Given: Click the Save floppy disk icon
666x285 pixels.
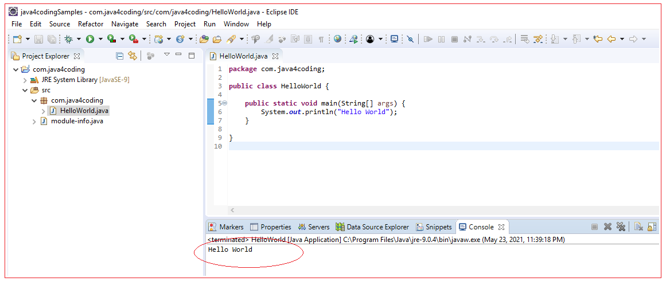Looking at the screenshot, I should 38,39.
